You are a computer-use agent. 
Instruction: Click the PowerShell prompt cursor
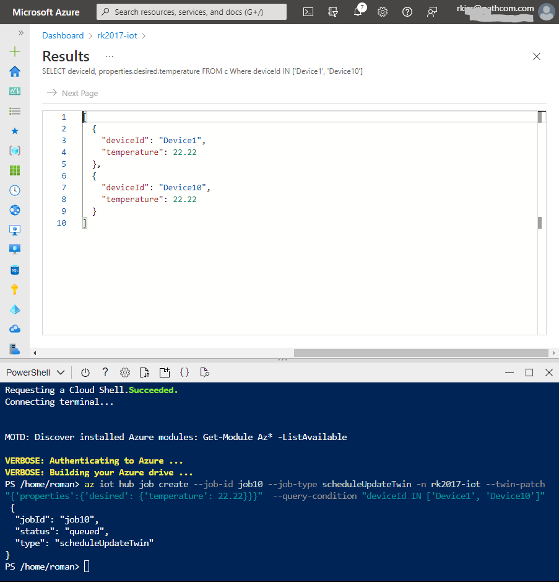tap(87, 567)
